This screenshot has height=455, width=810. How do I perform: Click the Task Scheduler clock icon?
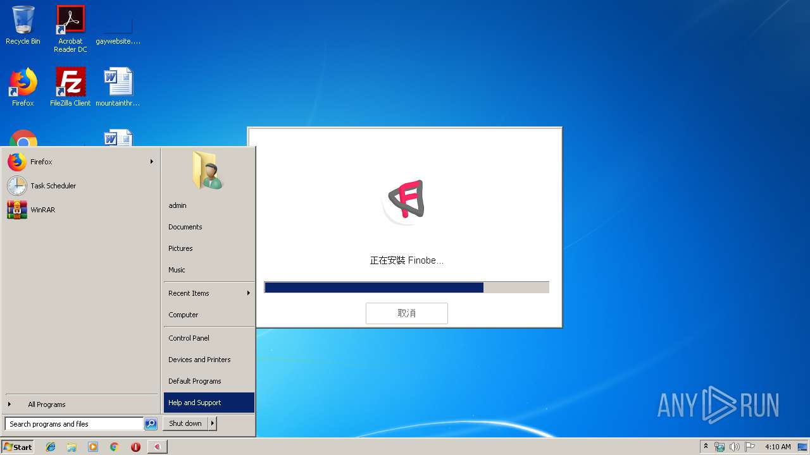click(17, 186)
